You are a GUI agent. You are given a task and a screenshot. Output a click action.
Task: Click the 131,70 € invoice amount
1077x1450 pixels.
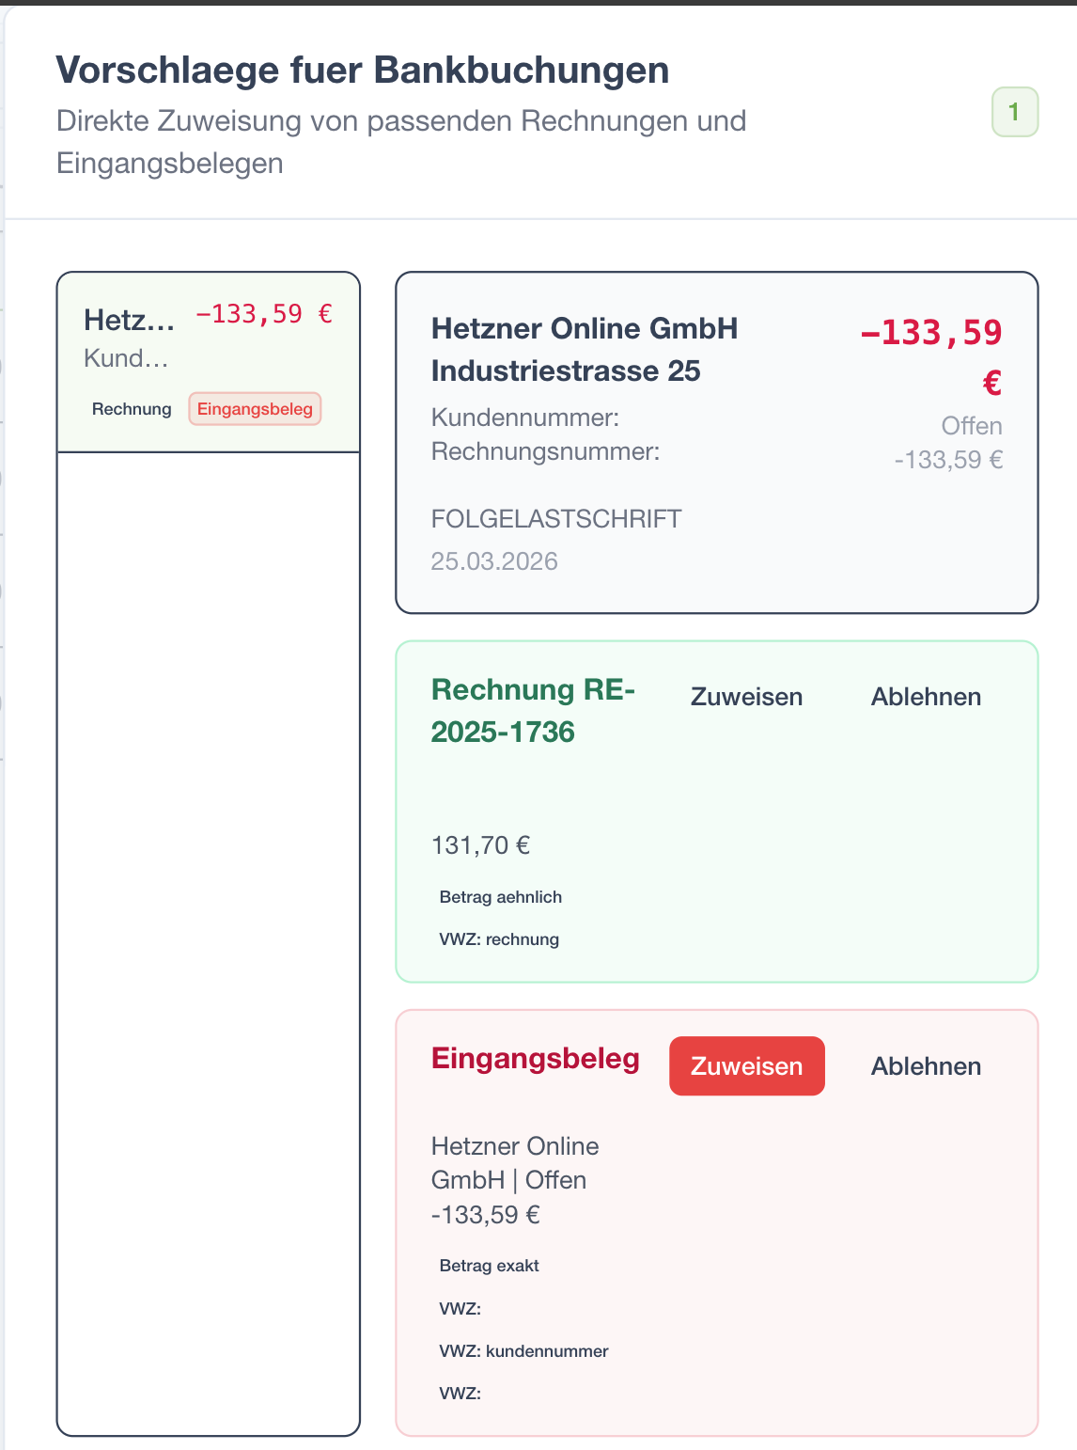480,845
